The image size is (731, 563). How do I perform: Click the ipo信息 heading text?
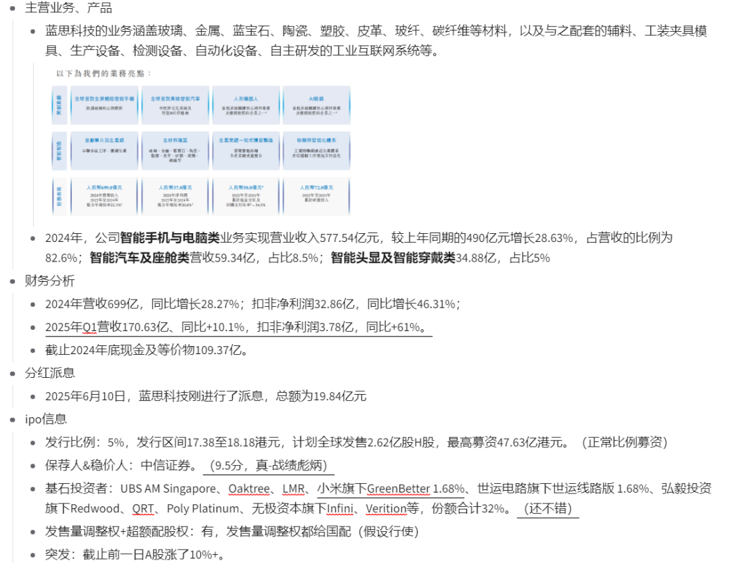pyautogui.click(x=46, y=419)
